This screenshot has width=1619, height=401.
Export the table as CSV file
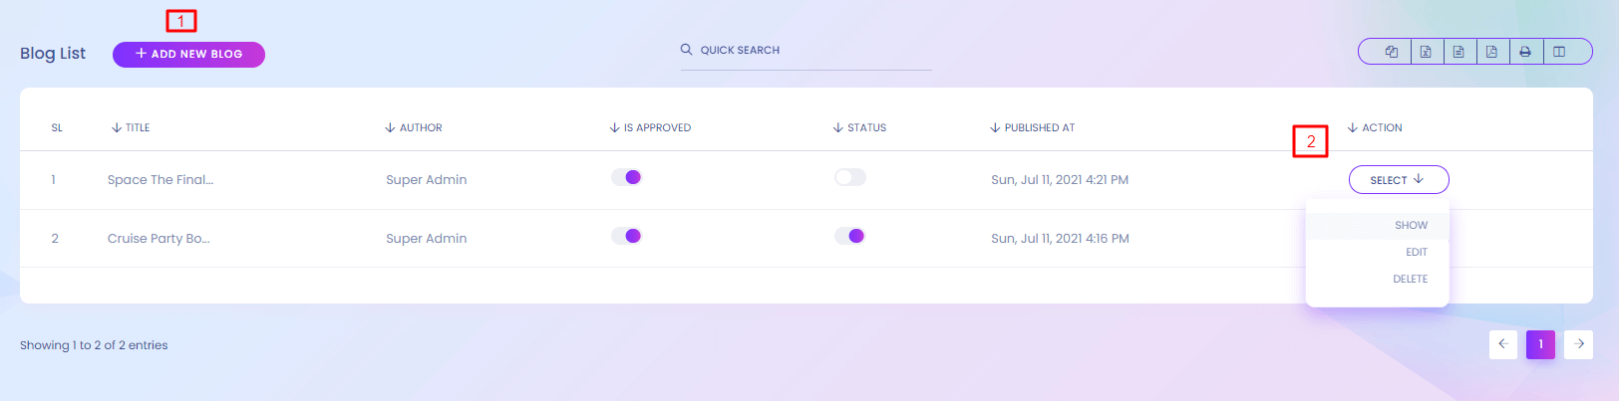click(x=1458, y=52)
